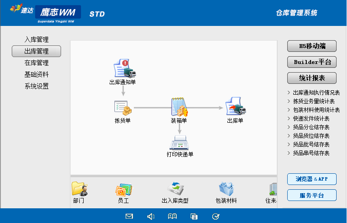
Task: Click the 打印快递单 text label
Action: click(180, 154)
